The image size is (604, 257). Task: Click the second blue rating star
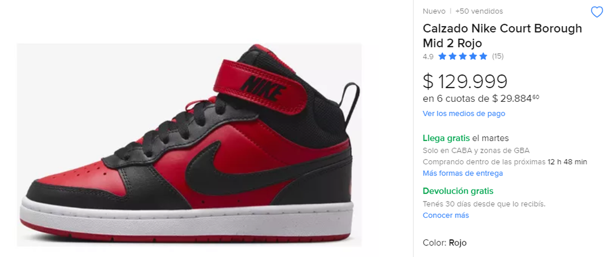[x=452, y=56]
